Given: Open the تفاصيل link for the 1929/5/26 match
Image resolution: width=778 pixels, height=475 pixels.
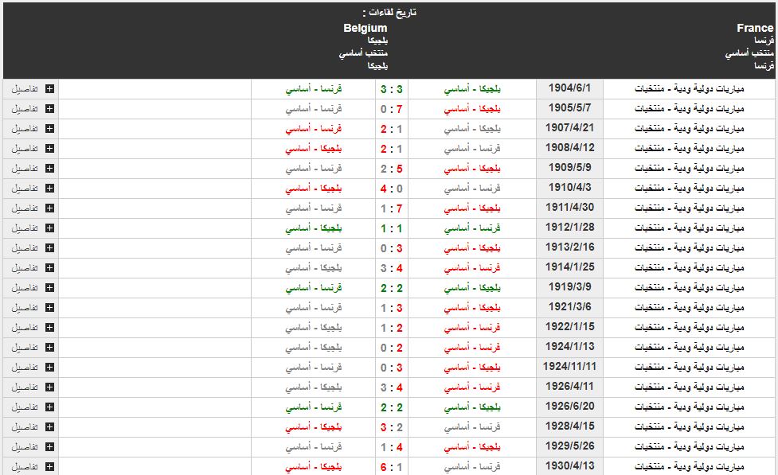Looking at the screenshot, I should coord(25,446).
